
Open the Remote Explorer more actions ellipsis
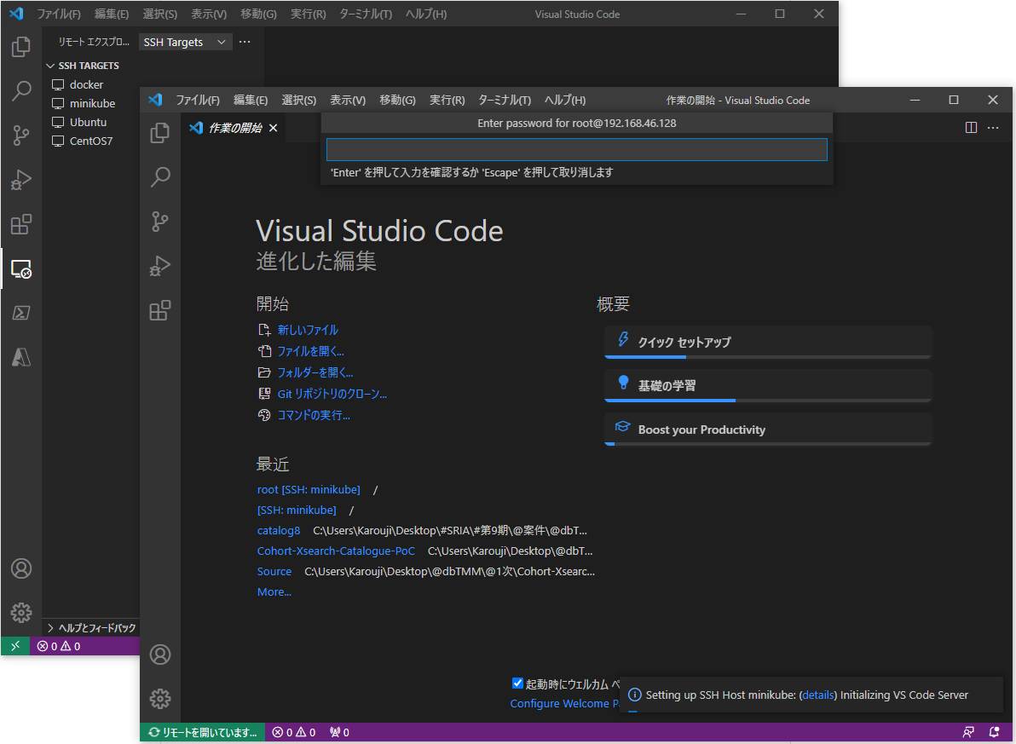[245, 42]
